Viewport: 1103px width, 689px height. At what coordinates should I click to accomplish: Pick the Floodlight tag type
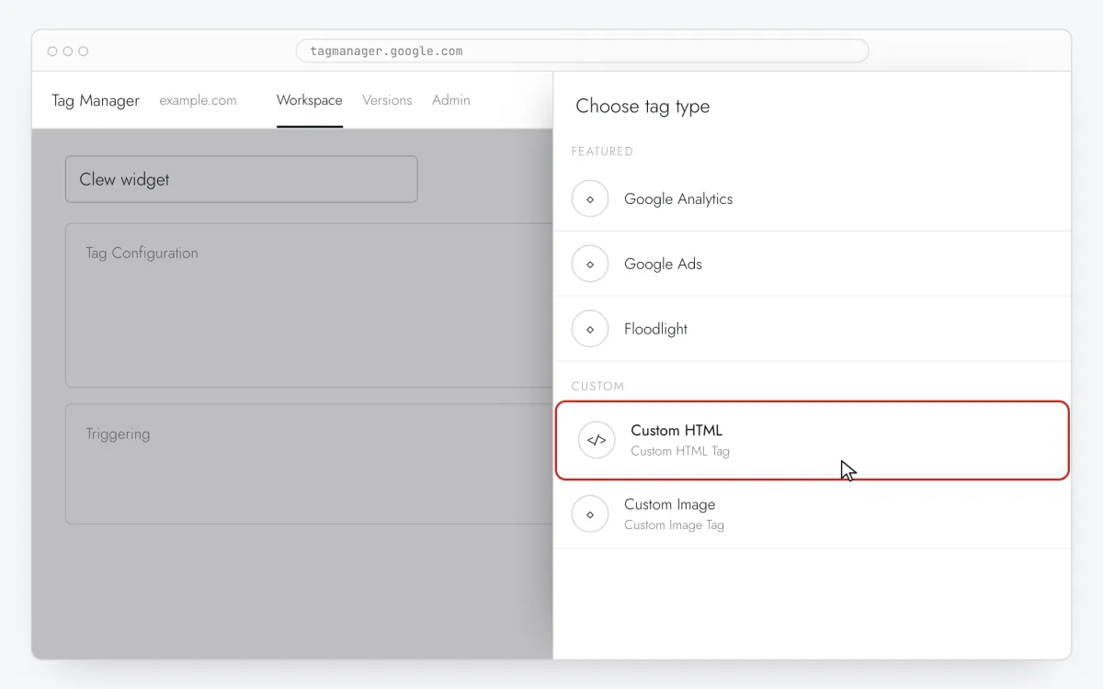tap(813, 329)
